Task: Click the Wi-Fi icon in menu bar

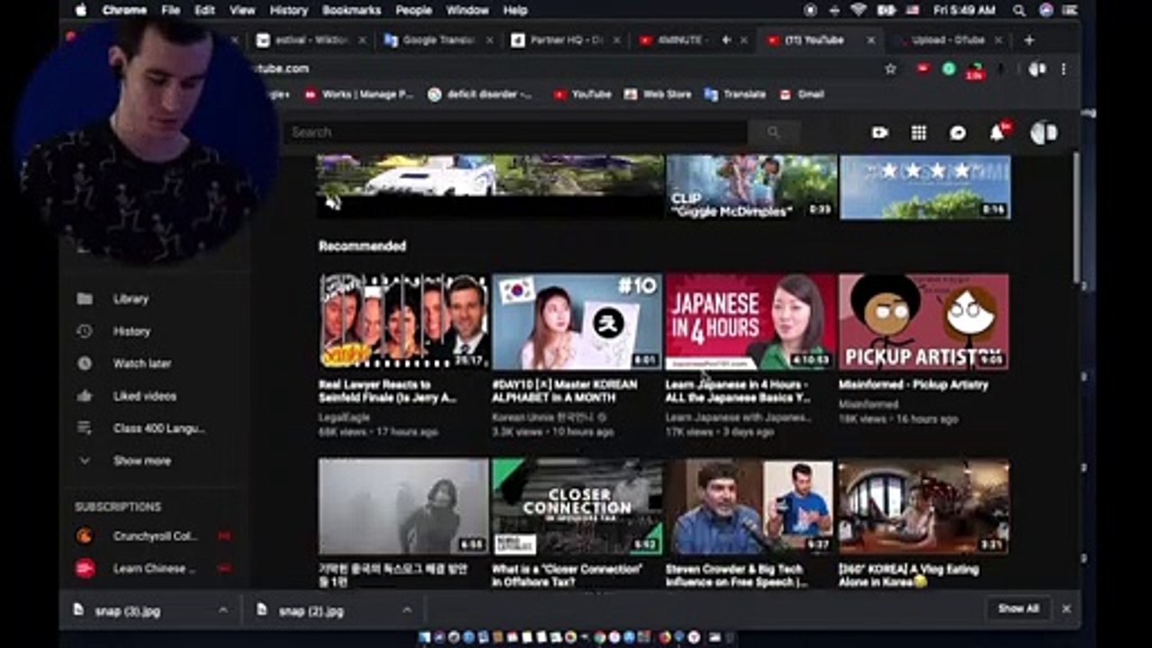Action: coord(857,10)
